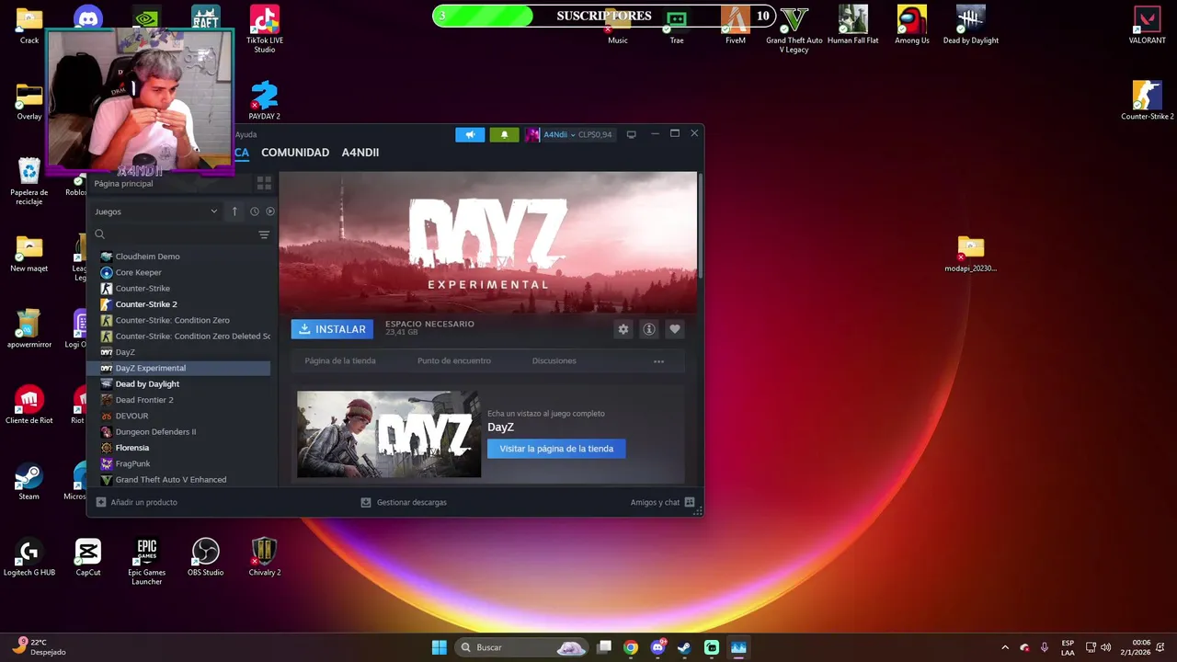Image resolution: width=1177 pixels, height=662 pixels.
Task: Open Windows Start button
Action: point(440,647)
